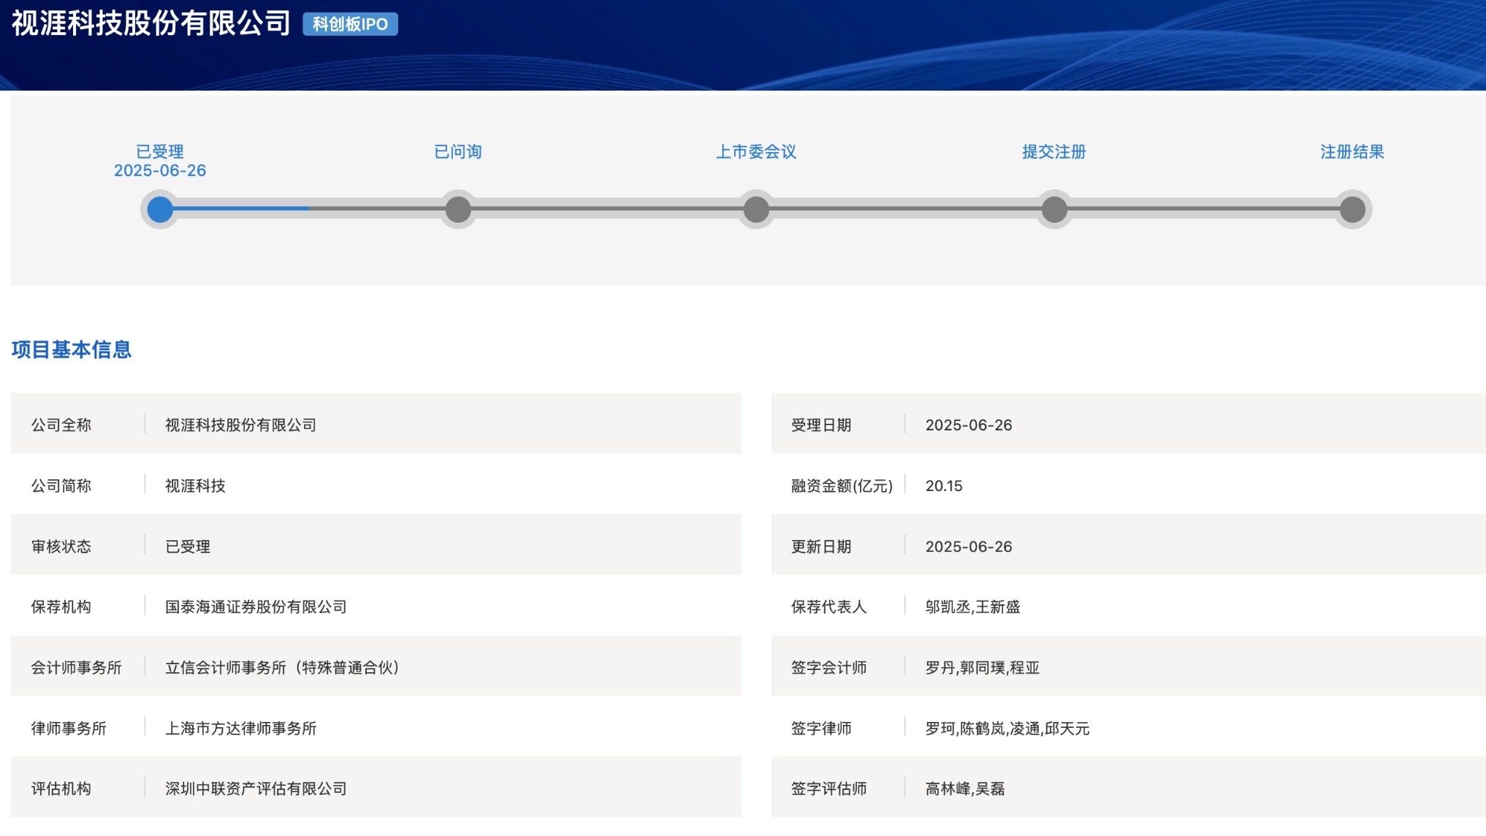Click 国泰海通证券股份有限公司 sponsor name
The height and width of the screenshot is (836, 1486).
click(x=256, y=607)
